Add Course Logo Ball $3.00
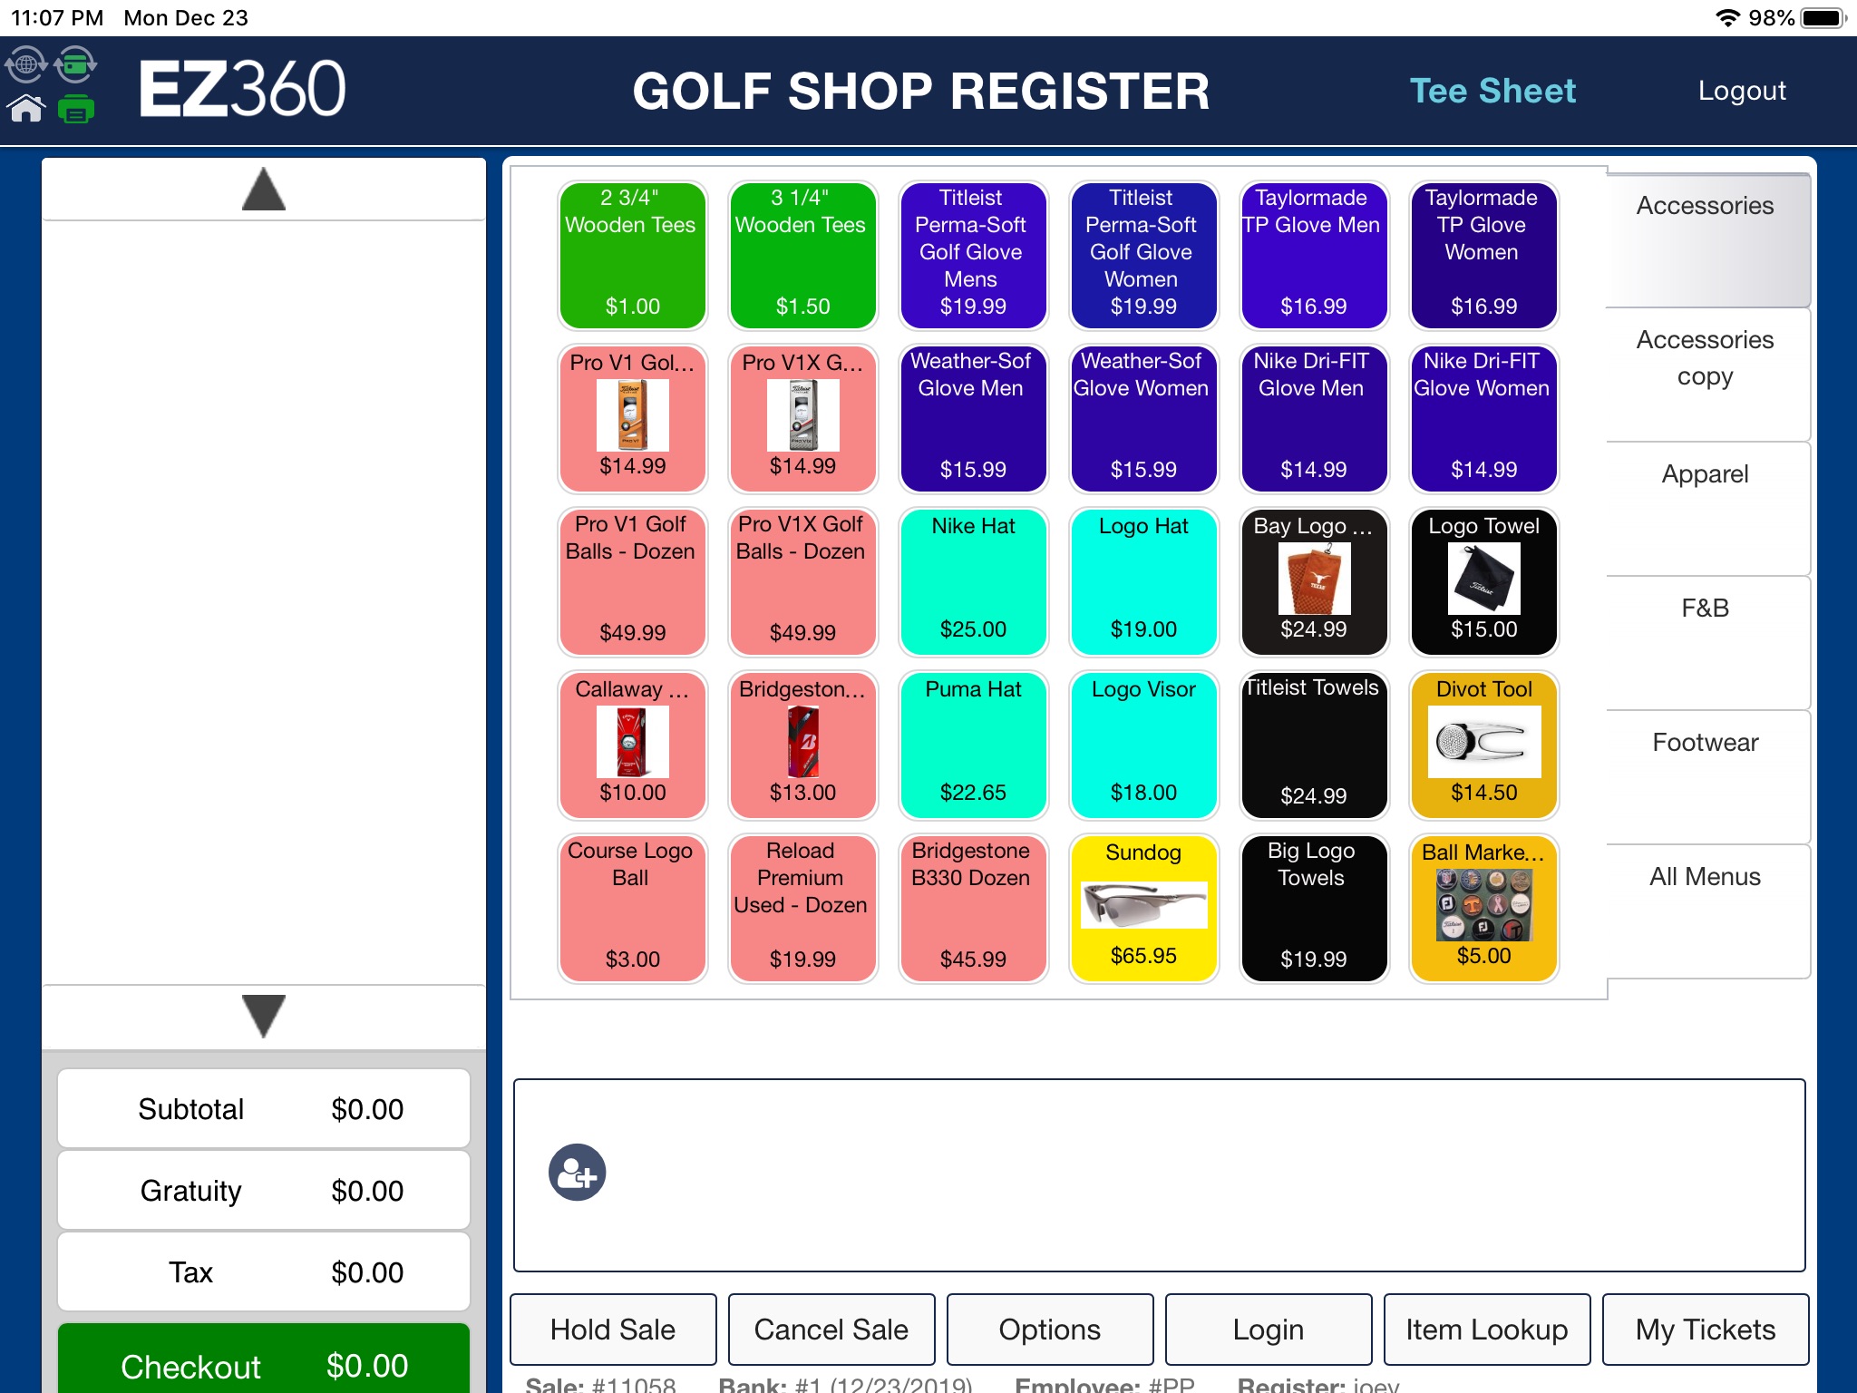Image resolution: width=1857 pixels, height=1393 pixels. pyautogui.click(x=632, y=908)
